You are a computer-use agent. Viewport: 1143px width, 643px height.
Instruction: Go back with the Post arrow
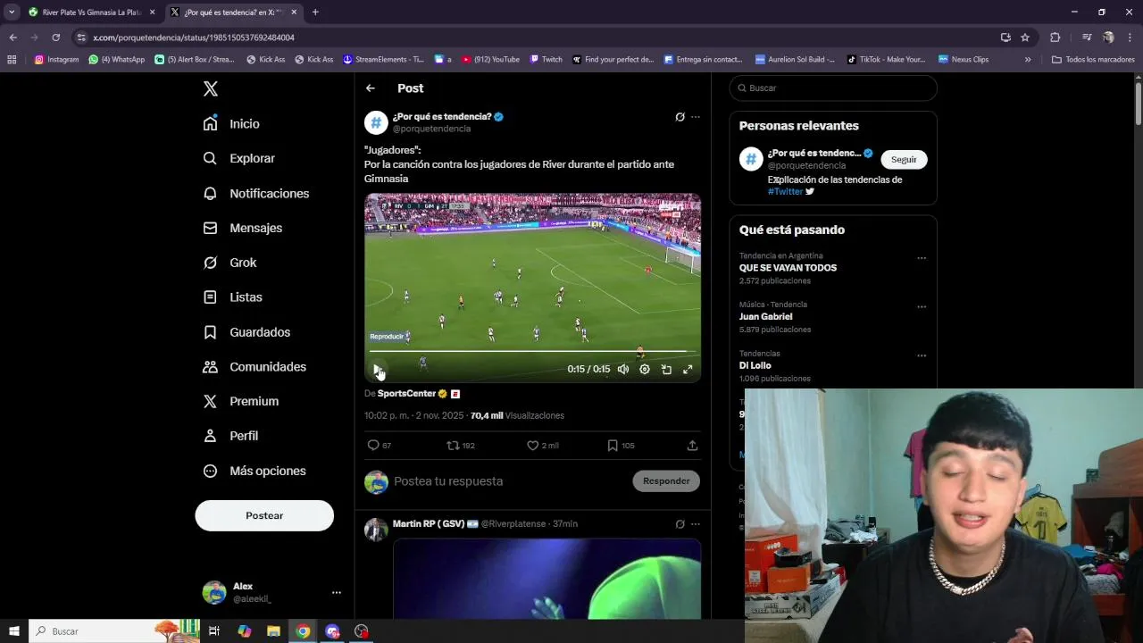click(371, 88)
